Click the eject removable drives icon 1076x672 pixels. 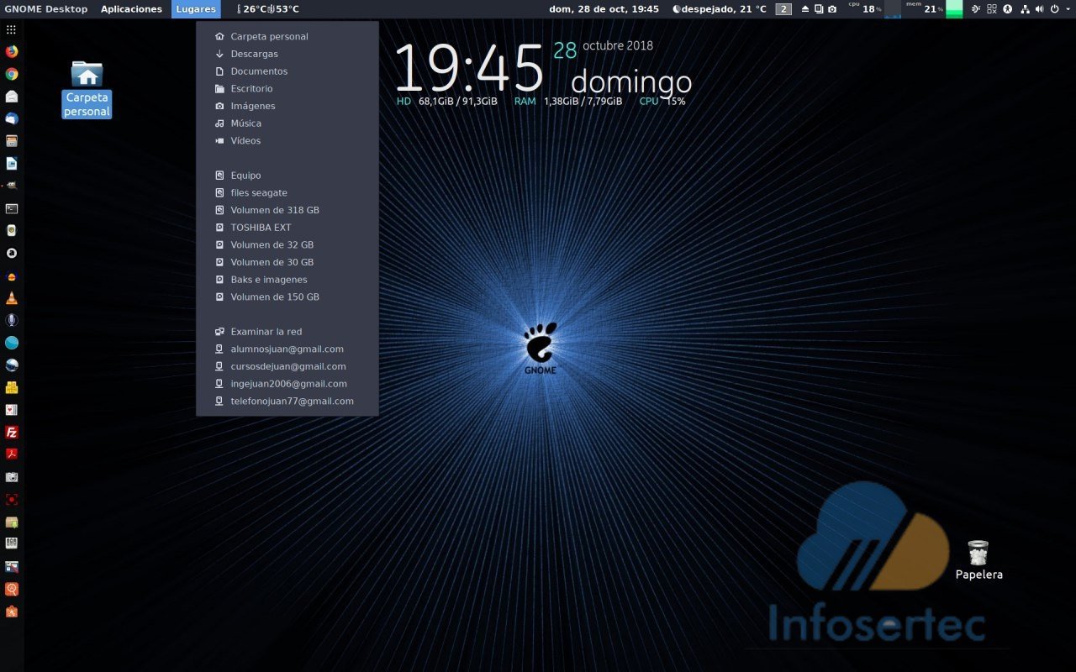[805, 9]
